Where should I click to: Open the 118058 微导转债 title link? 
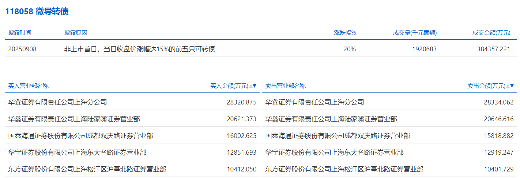click(37, 12)
